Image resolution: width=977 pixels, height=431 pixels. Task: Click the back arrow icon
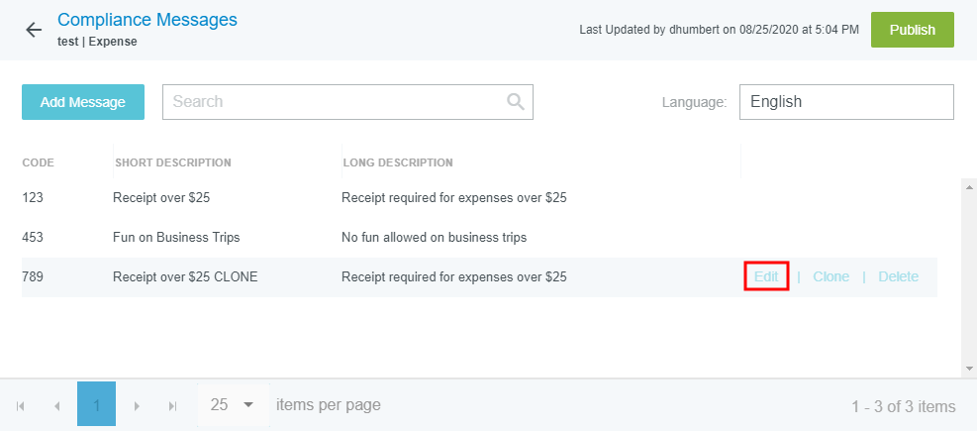[x=34, y=30]
